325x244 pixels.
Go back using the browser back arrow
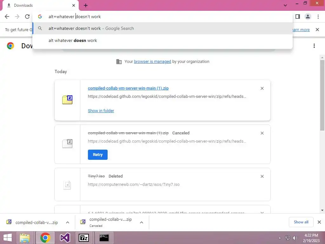point(7,17)
